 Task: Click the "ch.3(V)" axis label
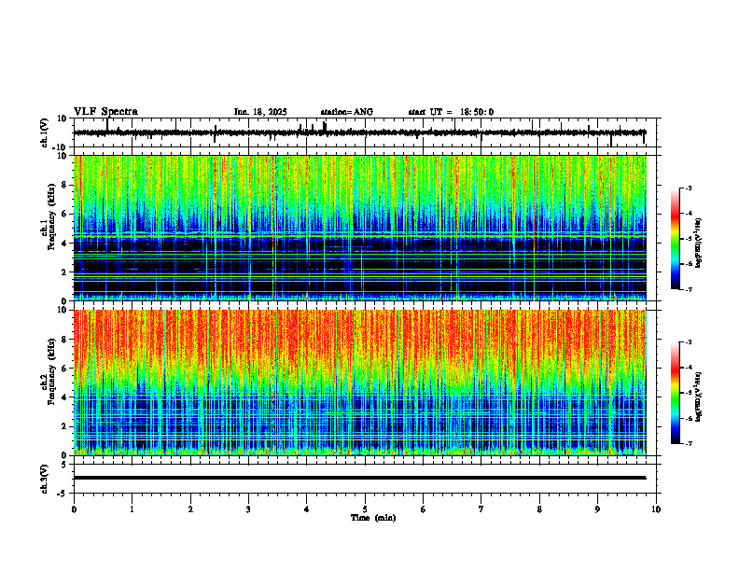pos(45,480)
